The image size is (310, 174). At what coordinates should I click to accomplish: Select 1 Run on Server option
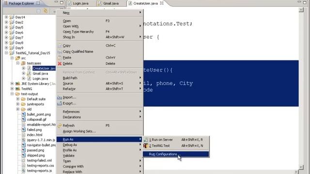tap(176, 140)
